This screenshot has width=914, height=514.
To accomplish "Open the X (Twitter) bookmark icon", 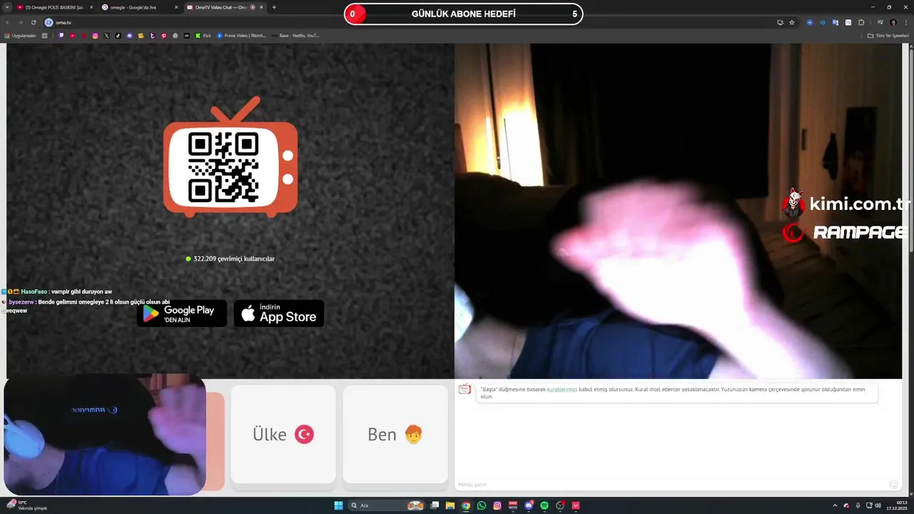I will point(106,35).
